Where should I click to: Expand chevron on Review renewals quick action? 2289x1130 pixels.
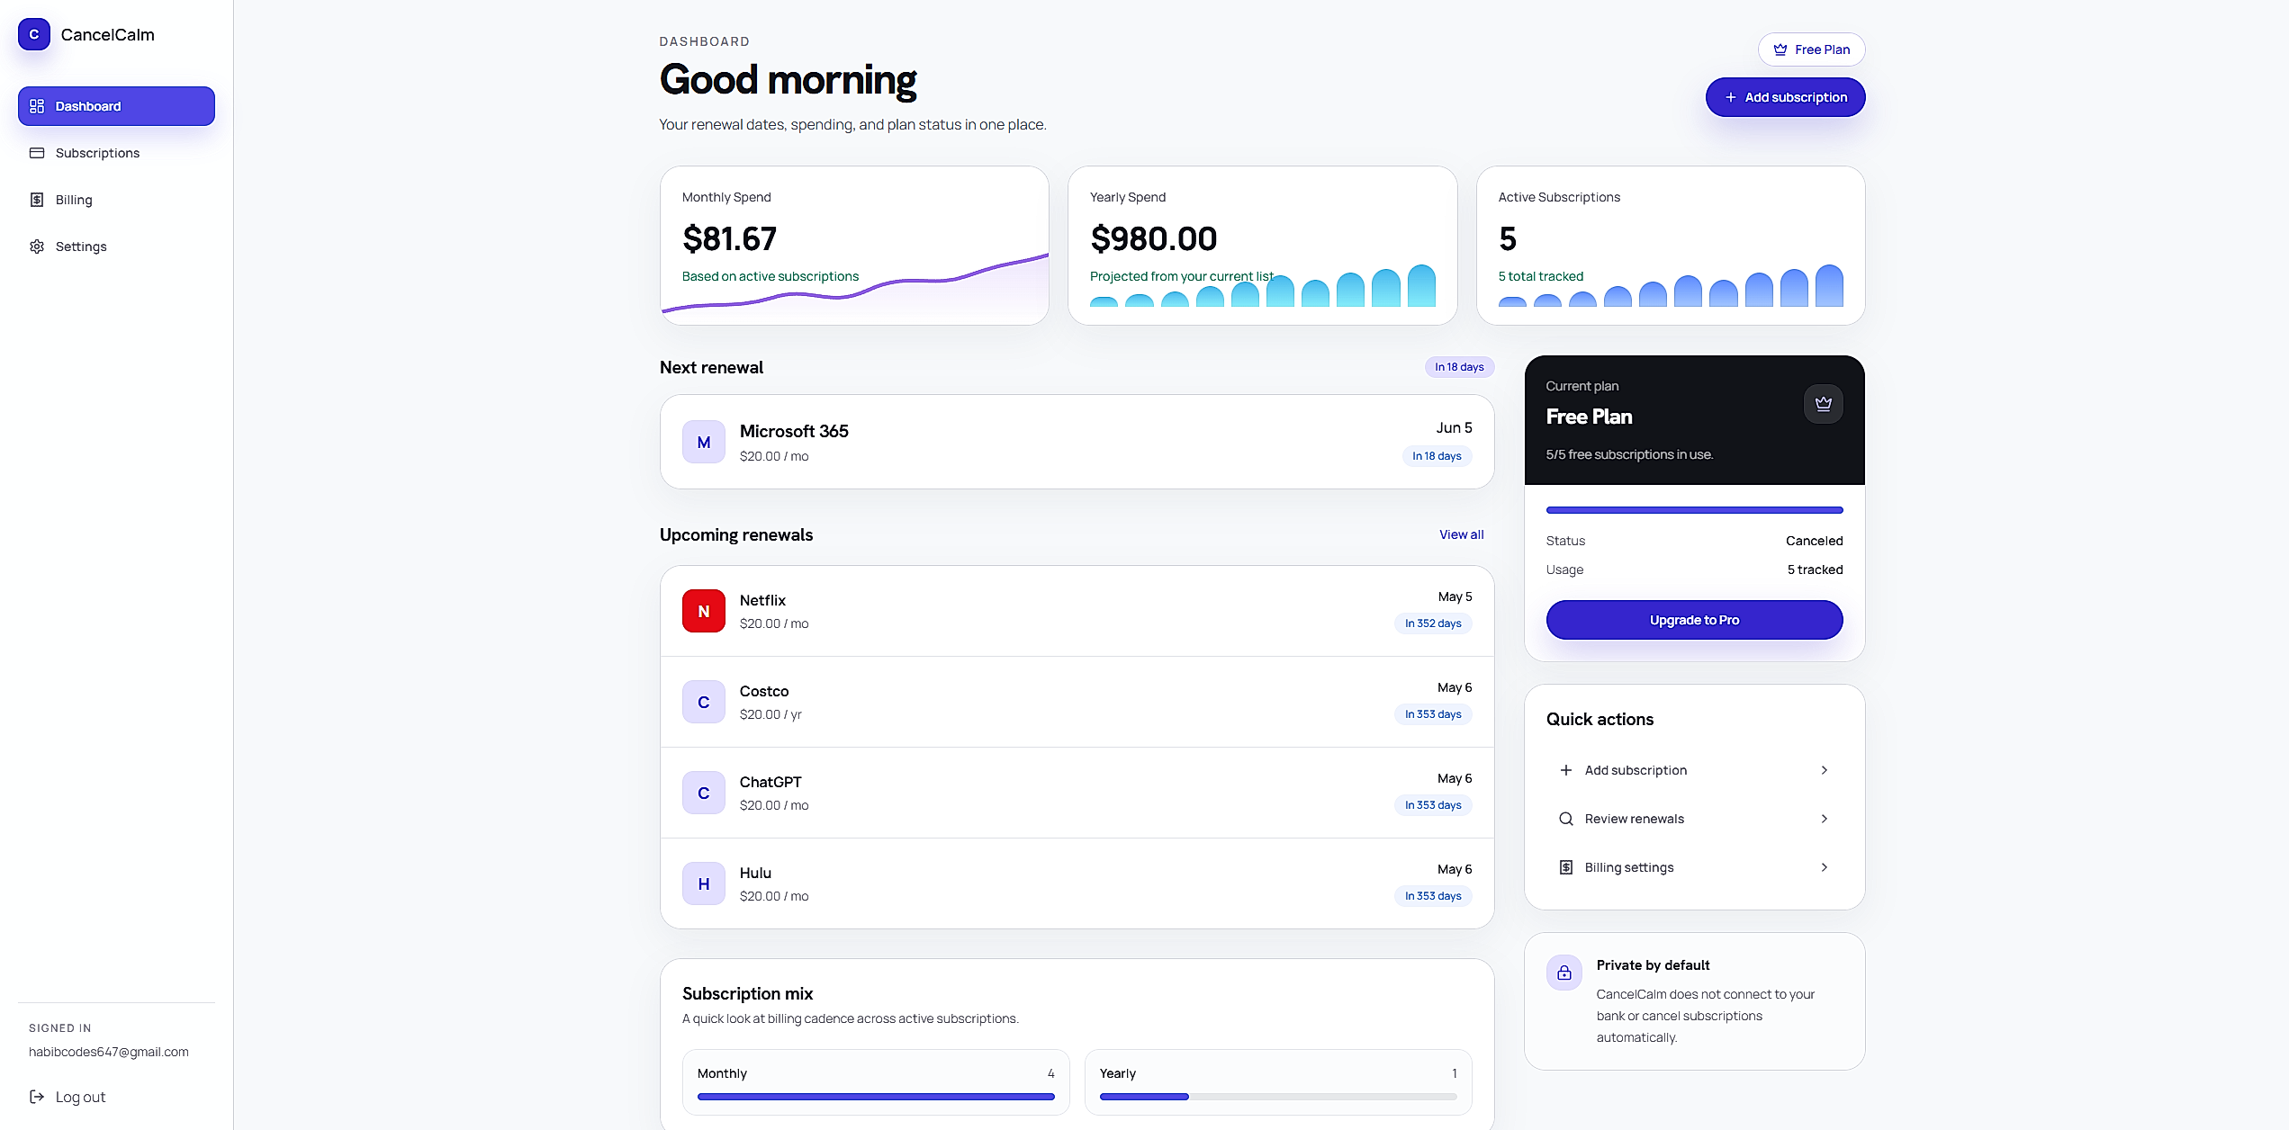pos(1825,819)
